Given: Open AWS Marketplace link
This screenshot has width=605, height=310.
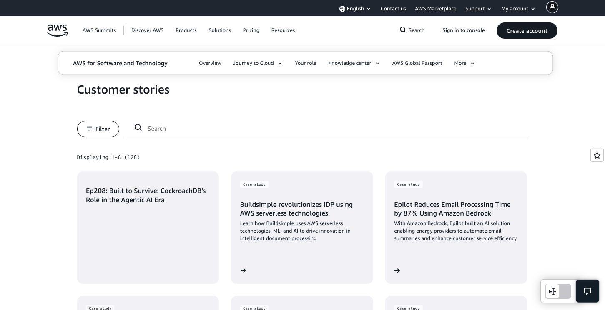Looking at the screenshot, I should point(436,9).
